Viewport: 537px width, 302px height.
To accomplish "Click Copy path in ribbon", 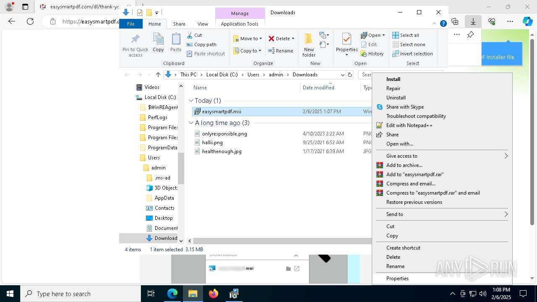I will click(201, 44).
